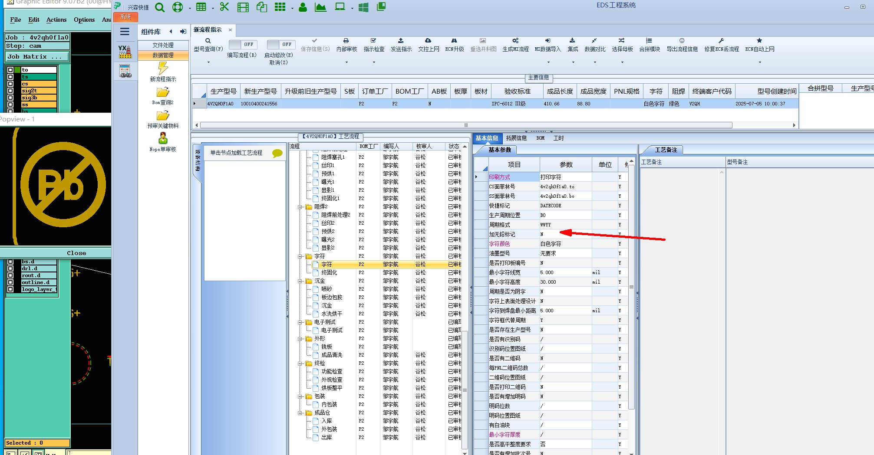Switch to the BOM tab

click(x=540, y=138)
